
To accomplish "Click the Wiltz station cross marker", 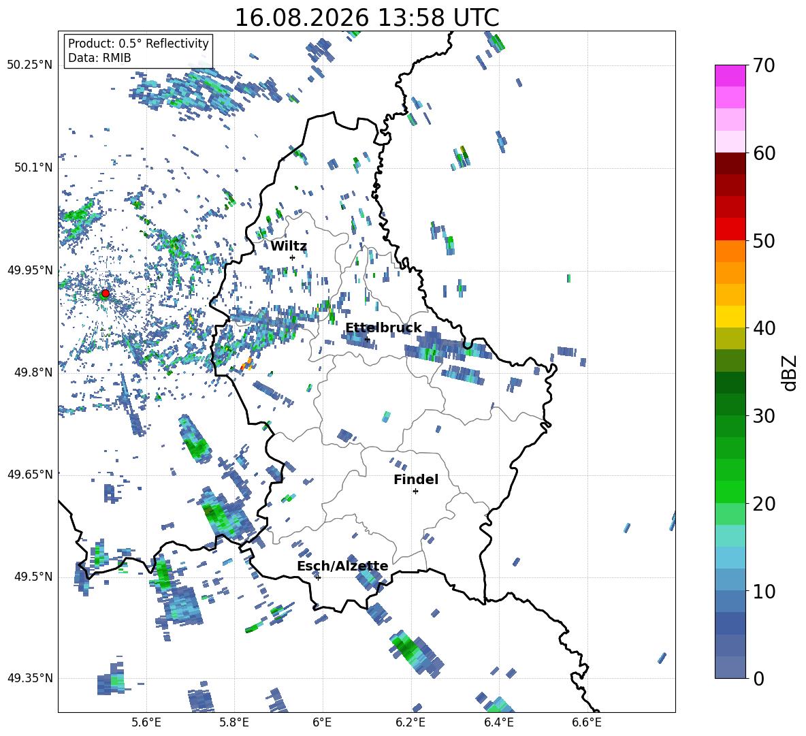I will [292, 257].
